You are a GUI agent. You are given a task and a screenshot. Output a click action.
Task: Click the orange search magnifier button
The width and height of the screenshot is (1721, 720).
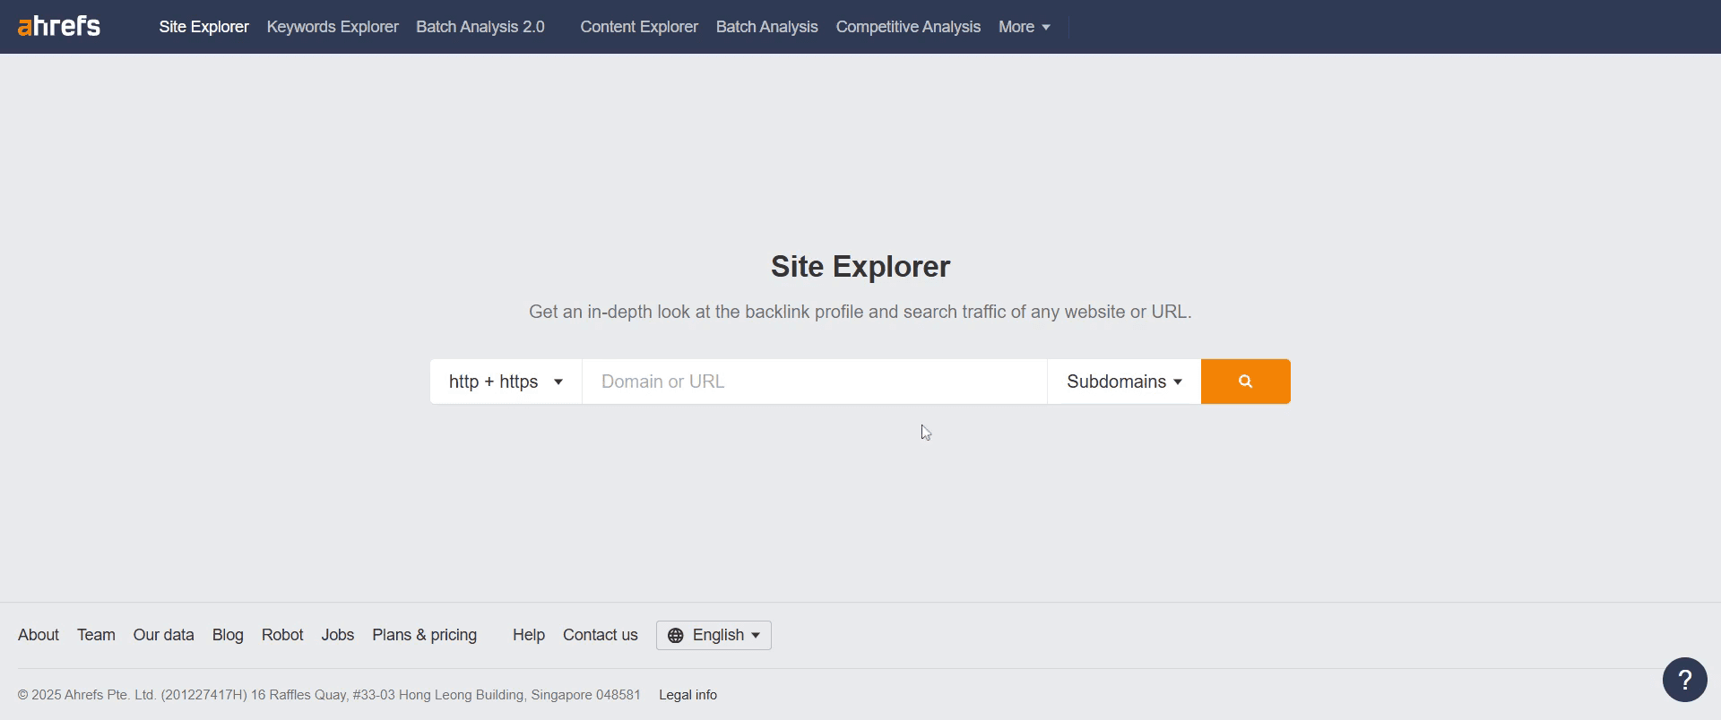pos(1245,381)
